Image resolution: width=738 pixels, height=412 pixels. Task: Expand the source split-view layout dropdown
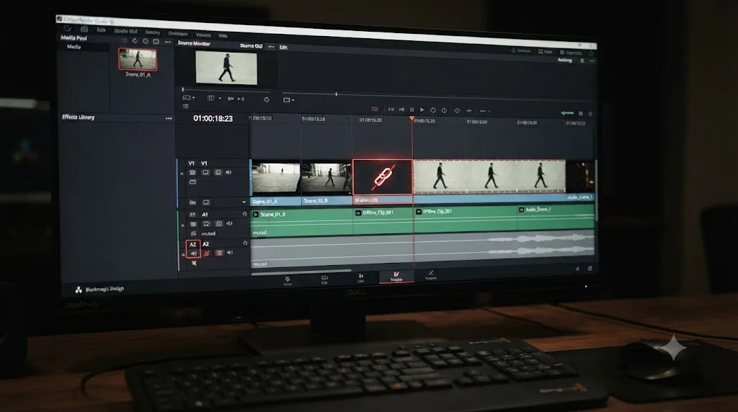[x=220, y=98]
